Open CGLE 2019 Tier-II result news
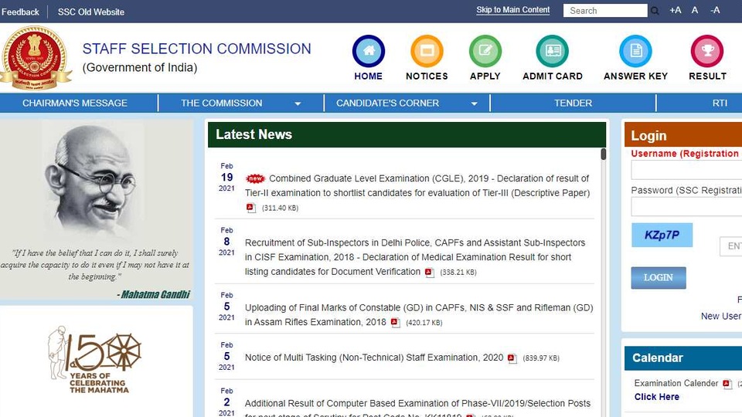The width and height of the screenshot is (742, 417). coord(417,186)
